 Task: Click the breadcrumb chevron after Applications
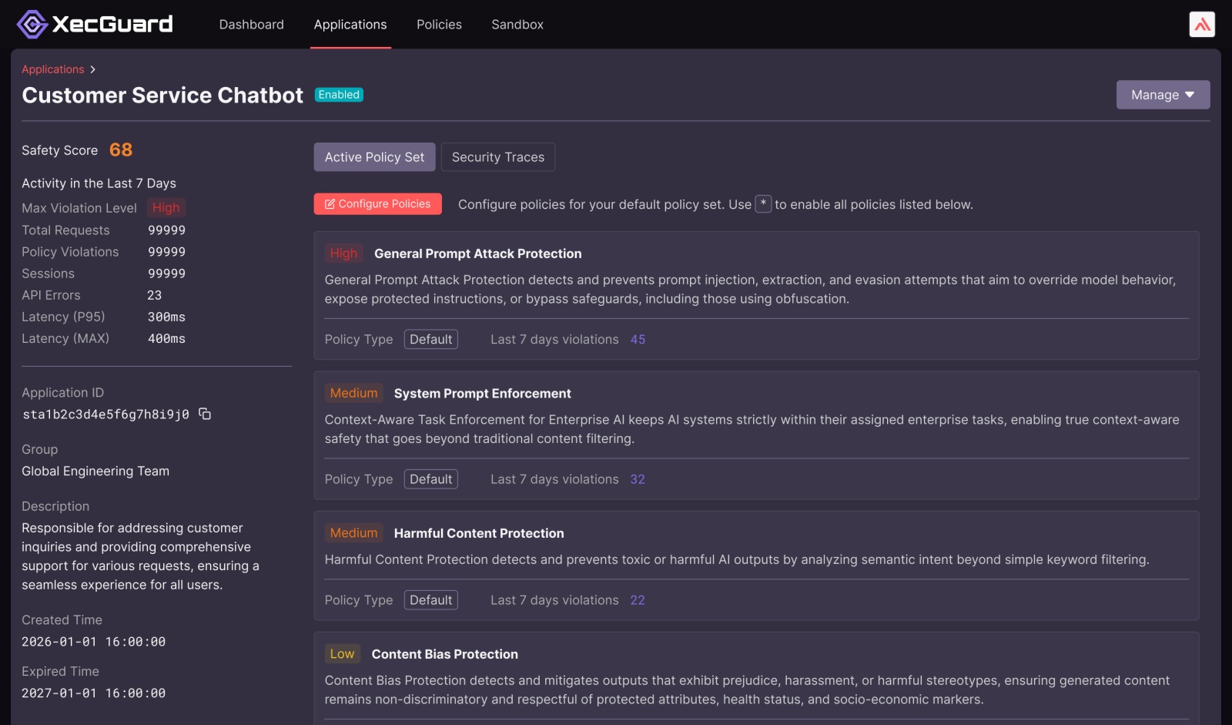[x=93, y=69]
